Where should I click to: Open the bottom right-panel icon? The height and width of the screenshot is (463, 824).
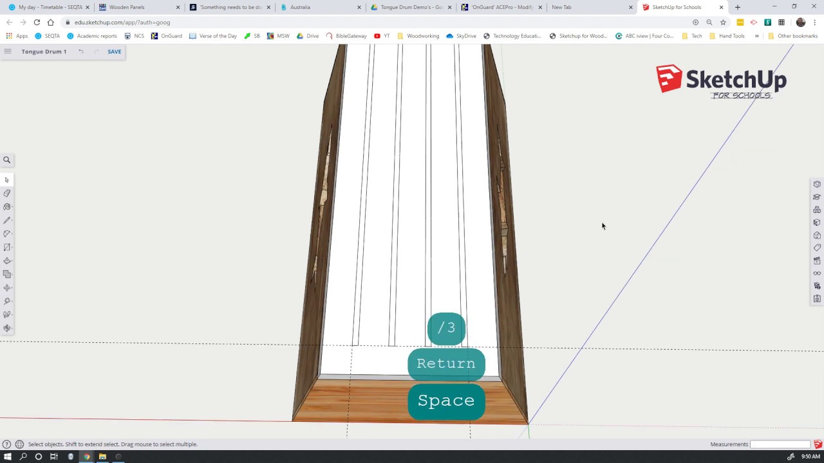817,299
